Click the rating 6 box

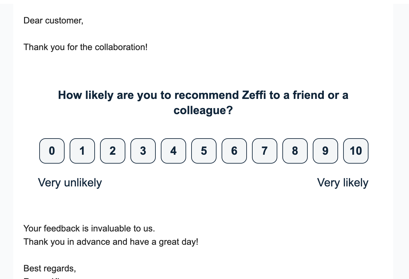pos(234,151)
